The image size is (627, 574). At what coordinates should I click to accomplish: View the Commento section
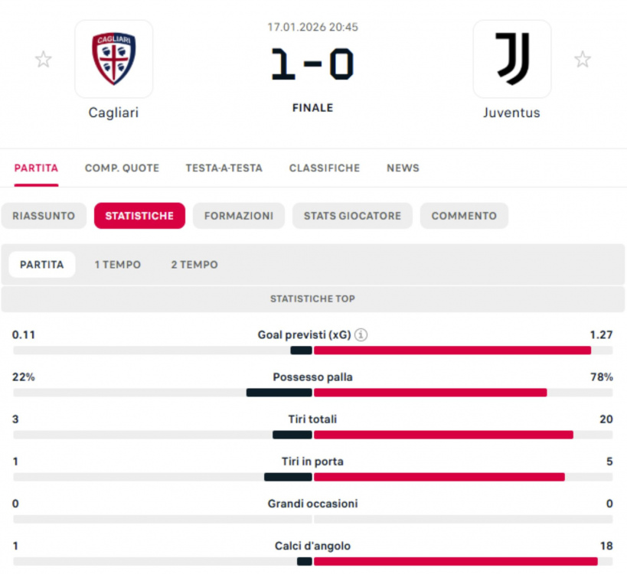click(464, 216)
